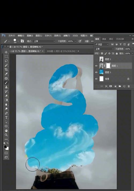The width and height of the screenshot is (134, 191).
Task: Select the Lasso tool
Action: click(x=6, y=61)
